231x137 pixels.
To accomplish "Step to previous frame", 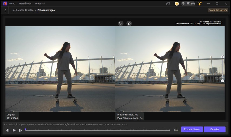I will click(8, 130).
